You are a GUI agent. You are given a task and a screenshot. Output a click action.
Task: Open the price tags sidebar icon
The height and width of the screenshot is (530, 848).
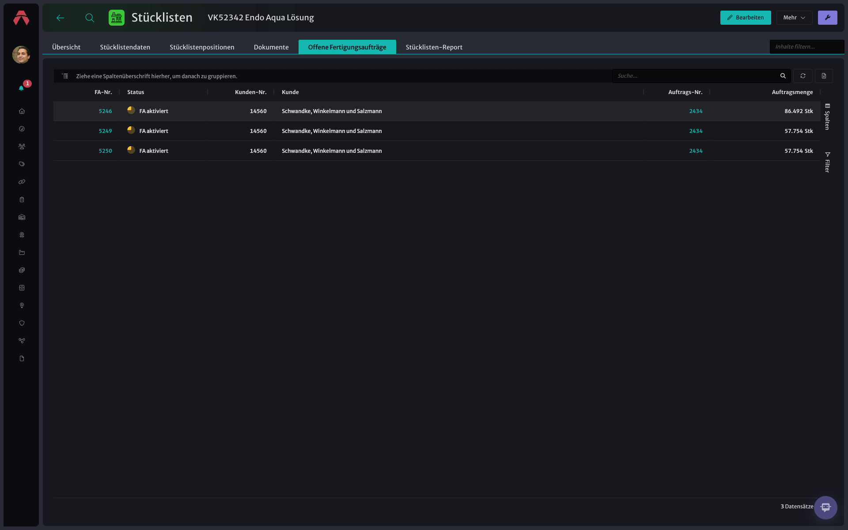pyautogui.click(x=22, y=164)
